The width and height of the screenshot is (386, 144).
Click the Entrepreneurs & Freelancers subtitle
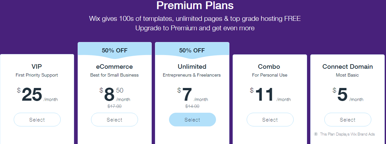click(192, 75)
